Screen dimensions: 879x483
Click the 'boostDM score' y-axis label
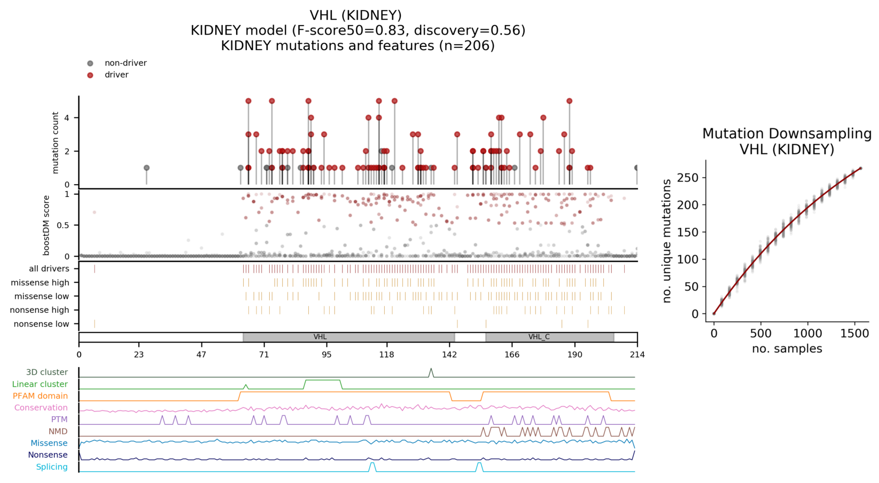(46, 225)
